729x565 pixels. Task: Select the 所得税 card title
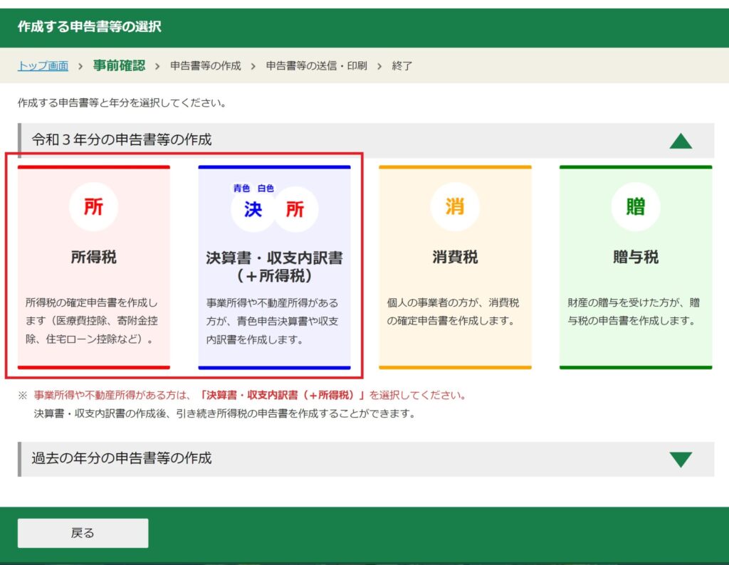(93, 257)
